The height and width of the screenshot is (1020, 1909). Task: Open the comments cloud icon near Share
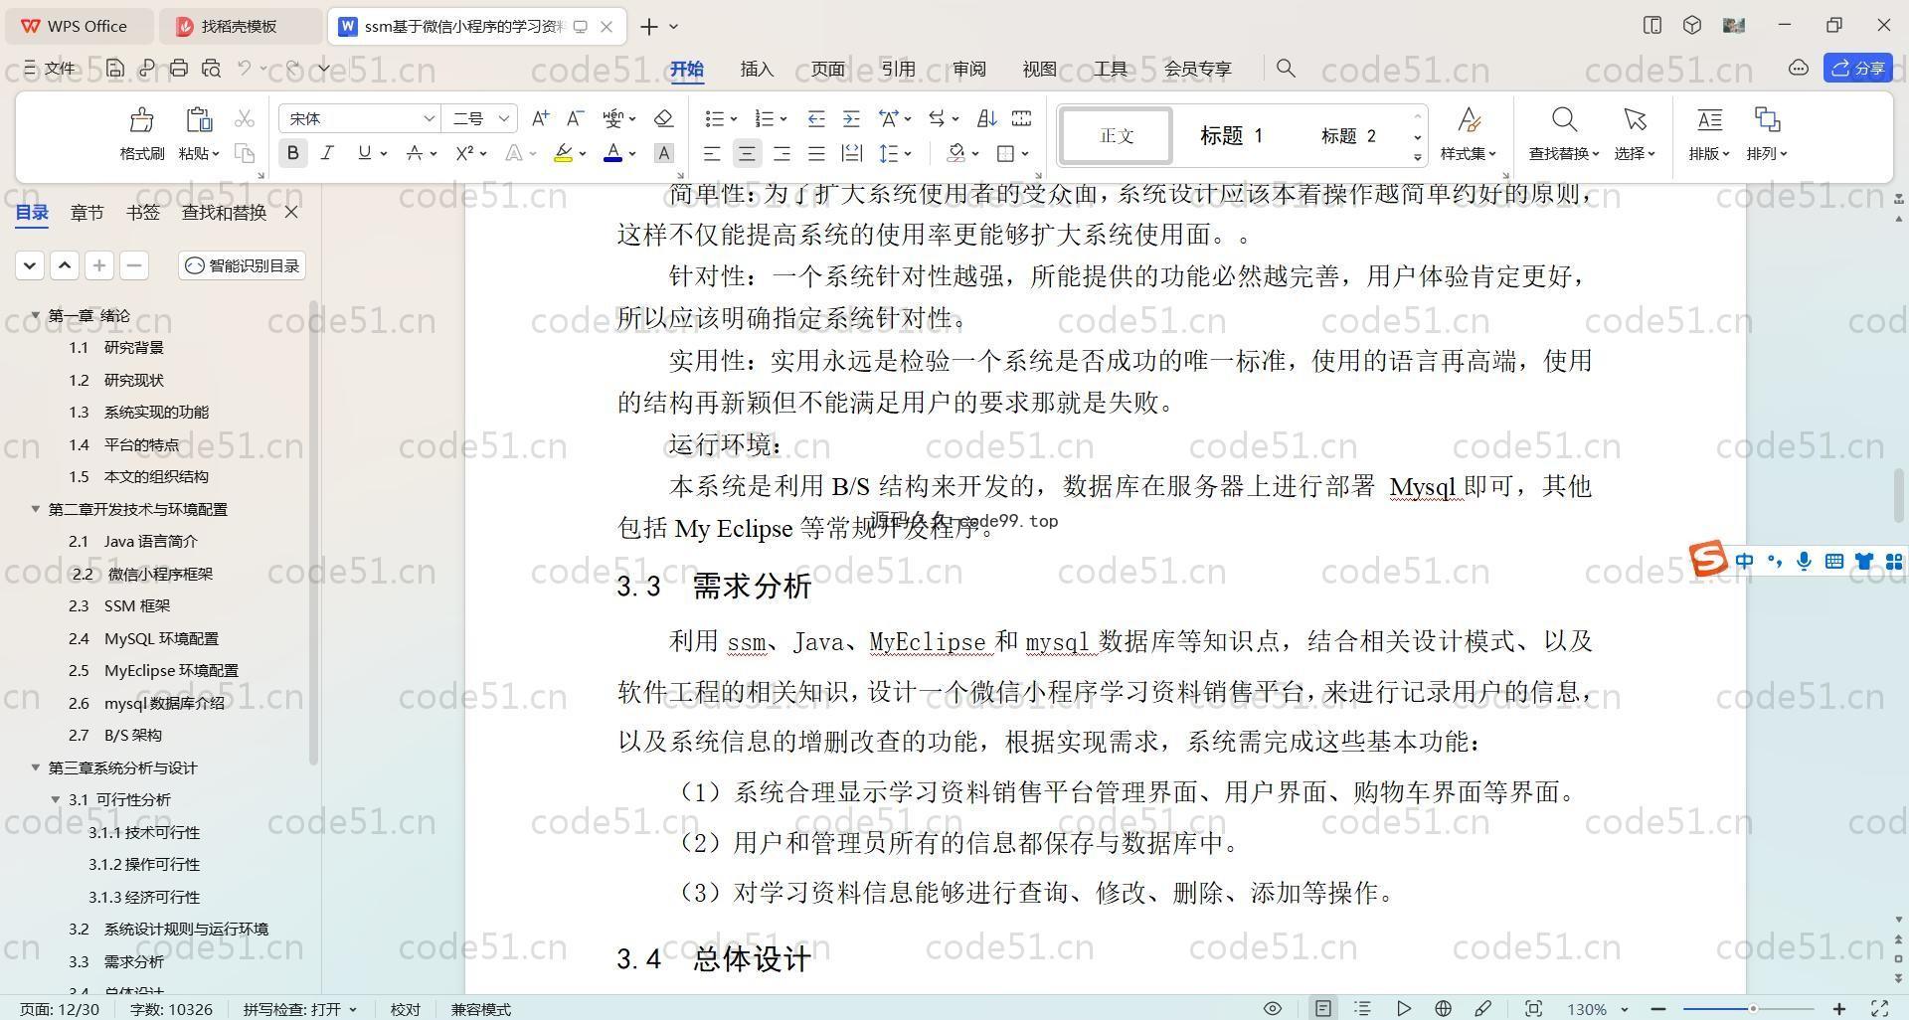pyautogui.click(x=1798, y=68)
